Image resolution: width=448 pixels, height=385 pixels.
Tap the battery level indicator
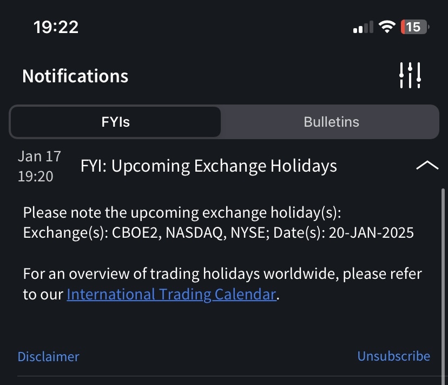[414, 27]
